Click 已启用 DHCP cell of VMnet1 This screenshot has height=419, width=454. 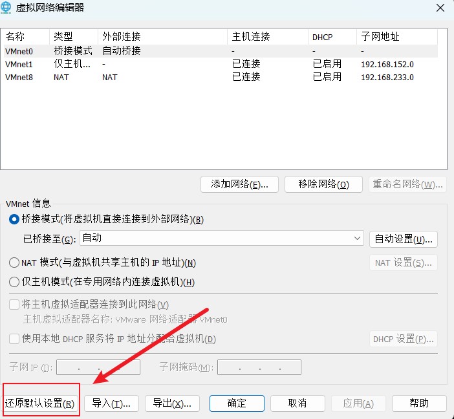pyautogui.click(x=327, y=64)
